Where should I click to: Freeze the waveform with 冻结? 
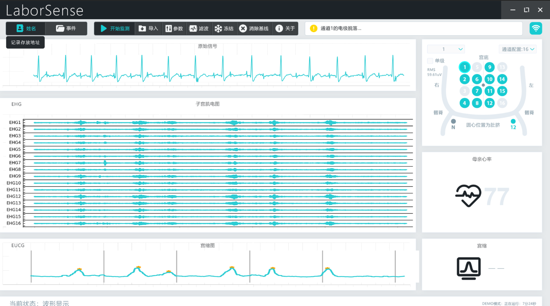point(224,29)
